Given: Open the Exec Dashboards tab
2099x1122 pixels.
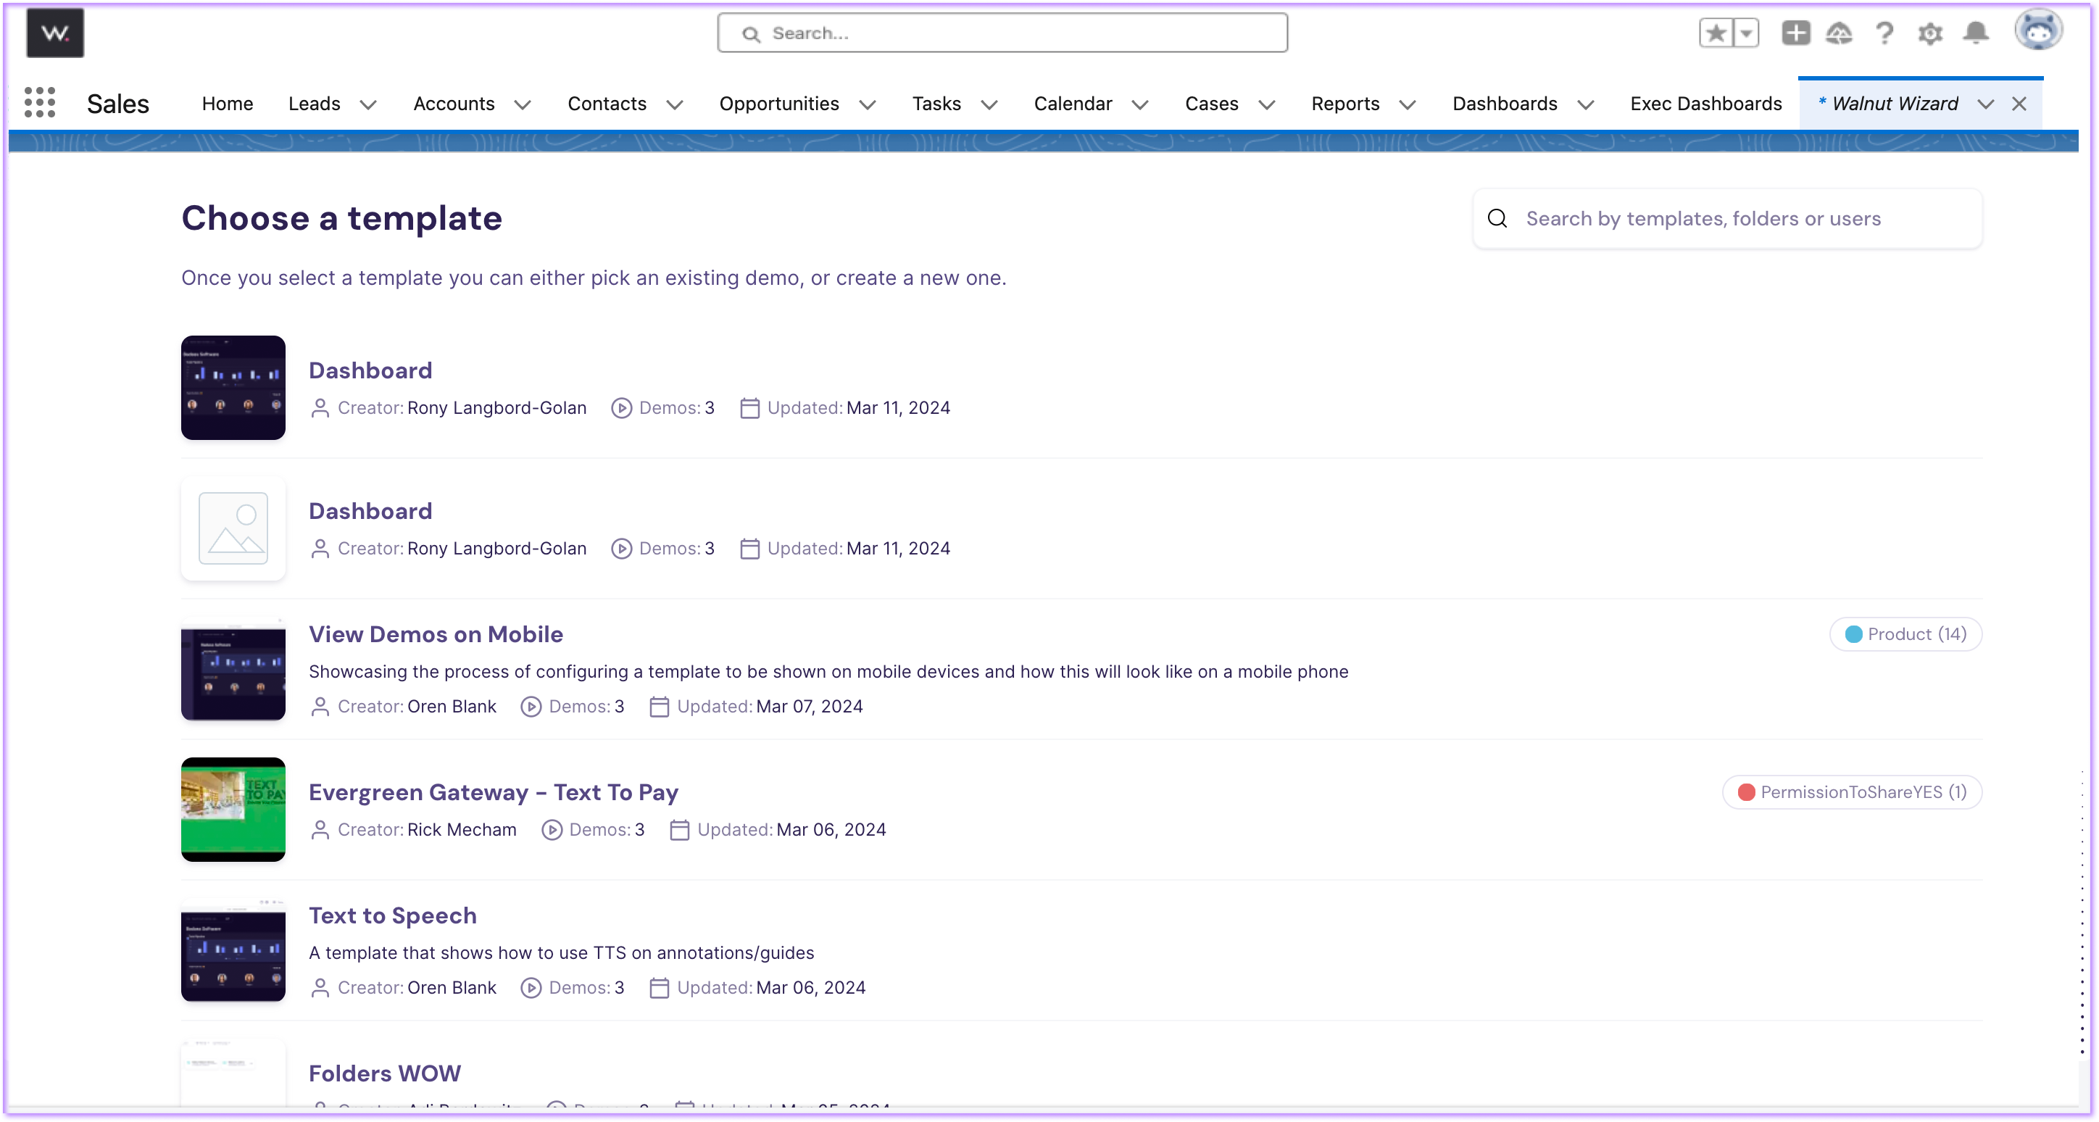Looking at the screenshot, I should click(x=1706, y=104).
